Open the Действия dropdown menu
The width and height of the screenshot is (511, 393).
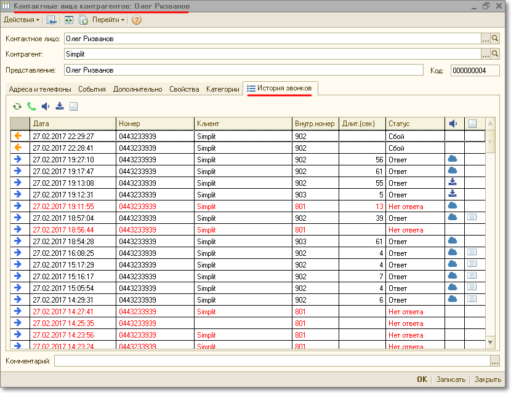click(x=22, y=20)
